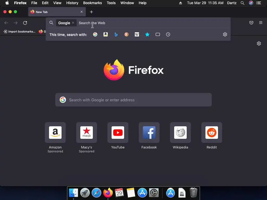Click Import bookmarks toolbar button
267x200 pixels.
pyautogui.click(x=19, y=32)
